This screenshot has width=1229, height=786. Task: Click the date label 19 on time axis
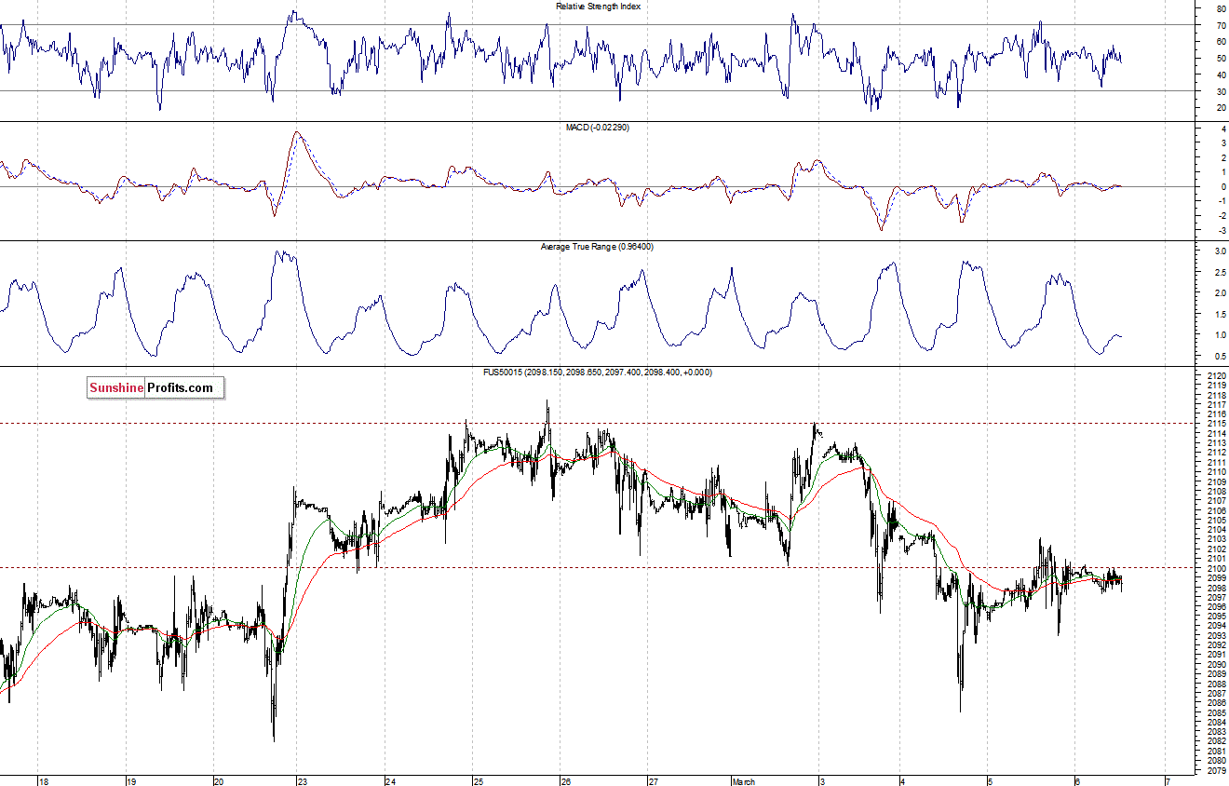[x=131, y=780]
